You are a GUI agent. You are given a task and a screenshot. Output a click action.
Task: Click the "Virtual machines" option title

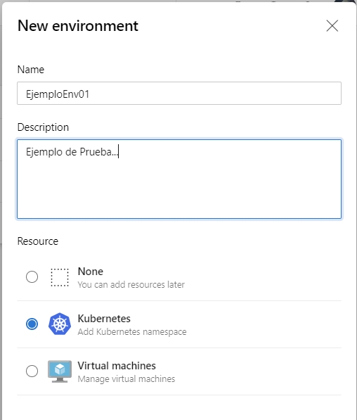click(117, 366)
